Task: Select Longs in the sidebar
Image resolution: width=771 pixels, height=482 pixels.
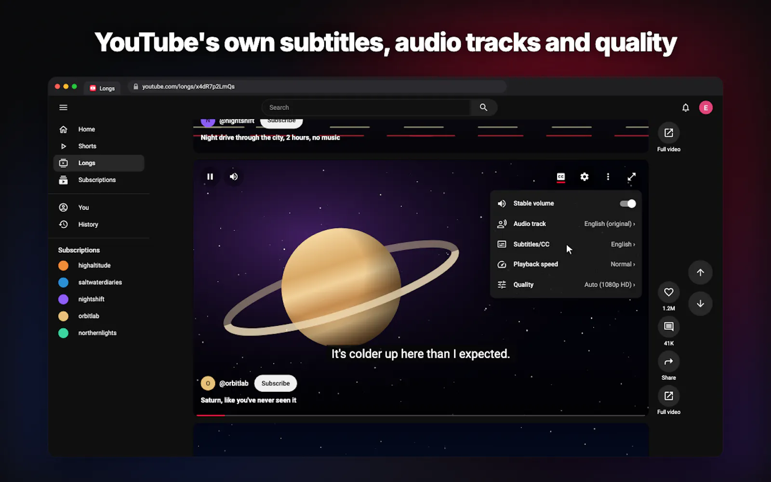Action: pyautogui.click(x=99, y=163)
